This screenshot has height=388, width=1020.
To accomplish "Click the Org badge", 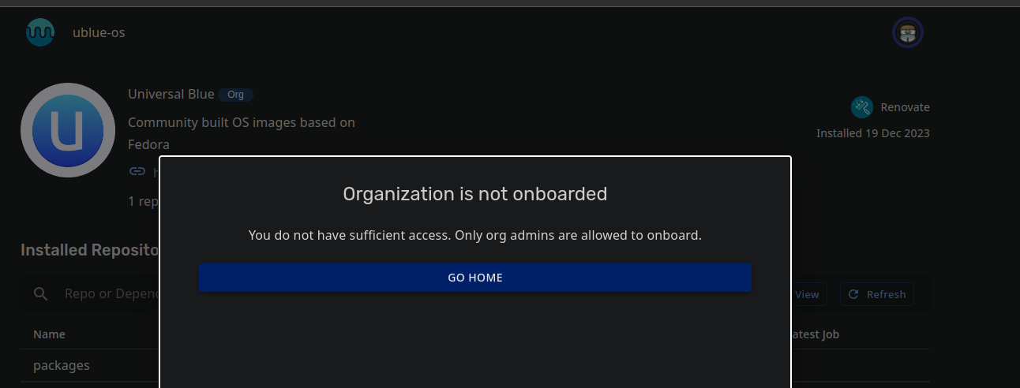I will click(x=235, y=95).
